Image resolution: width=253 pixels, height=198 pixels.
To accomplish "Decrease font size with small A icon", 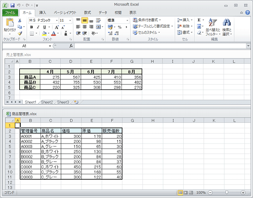I will pos(63,27).
